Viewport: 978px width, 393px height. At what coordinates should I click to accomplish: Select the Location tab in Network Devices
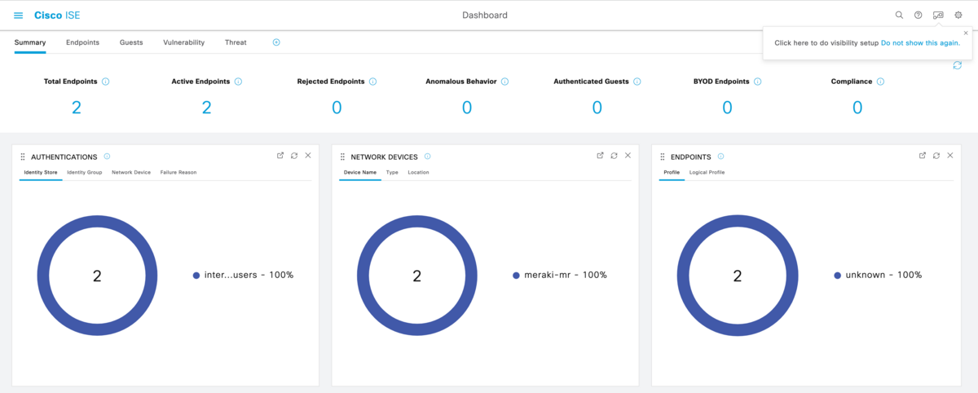pos(418,173)
